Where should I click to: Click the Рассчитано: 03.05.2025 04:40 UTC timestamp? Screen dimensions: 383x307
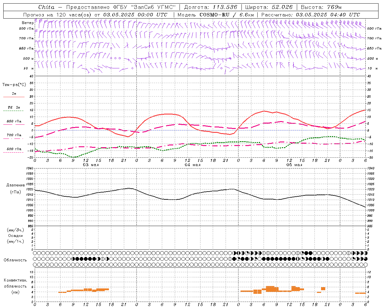click(x=311, y=15)
